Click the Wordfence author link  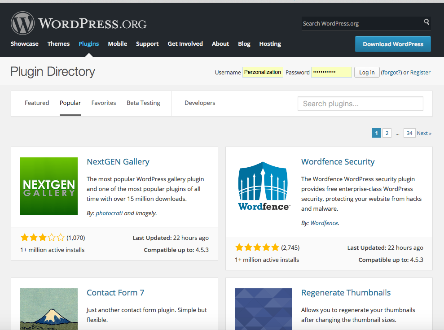(324, 223)
